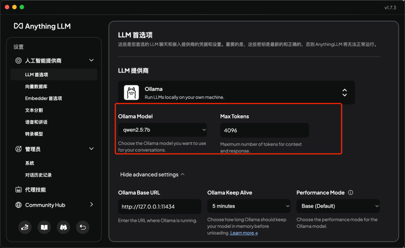
Task: Open the LLM provider selector arrows
Action: pyautogui.click(x=344, y=93)
